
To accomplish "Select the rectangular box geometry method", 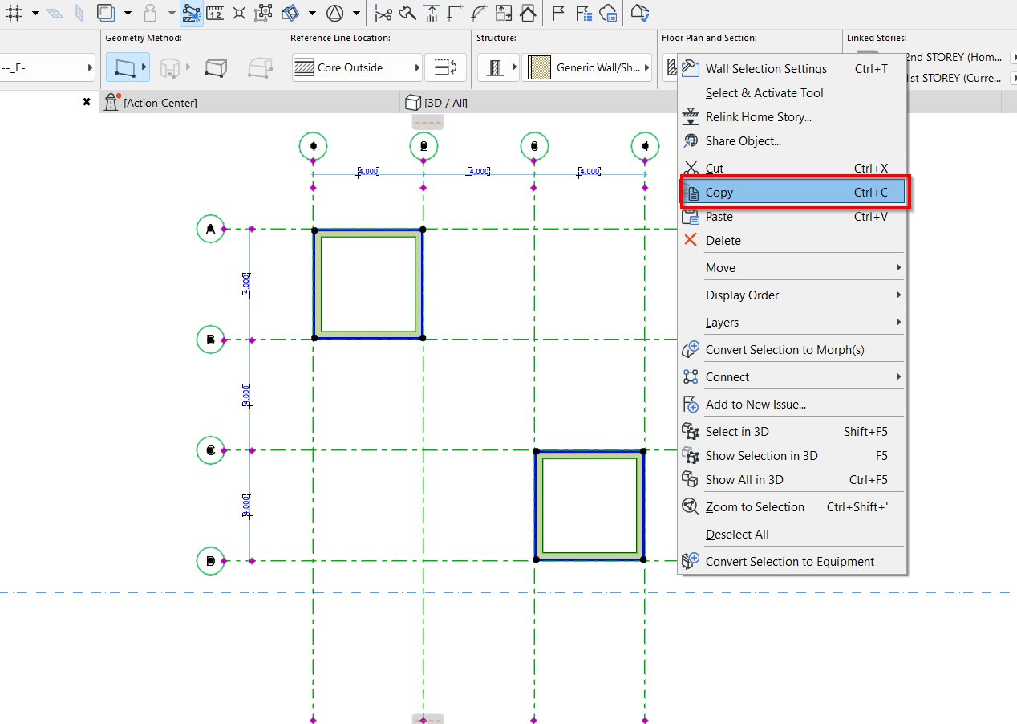I will [x=215, y=68].
